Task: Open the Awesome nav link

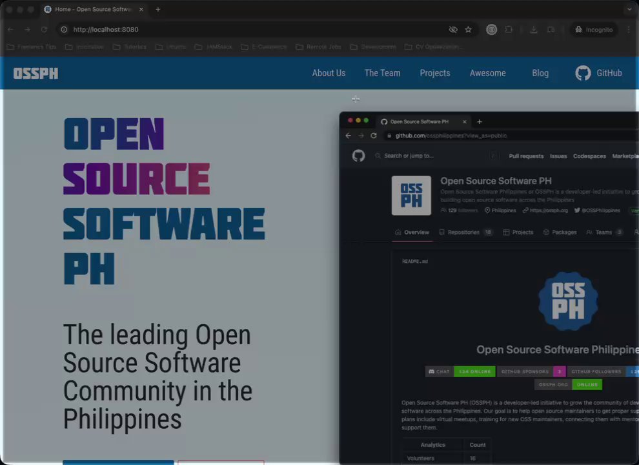Action: pos(487,73)
